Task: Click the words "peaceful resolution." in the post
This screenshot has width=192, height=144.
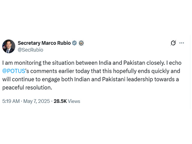Action: [27, 88]
